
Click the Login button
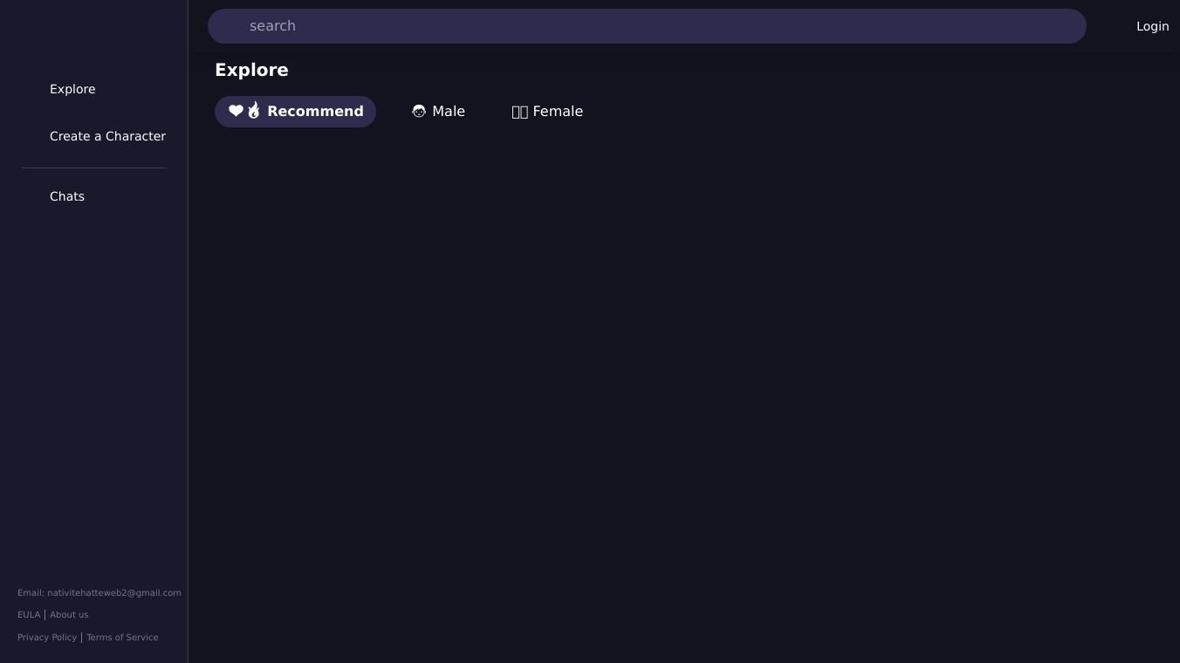1152,26
